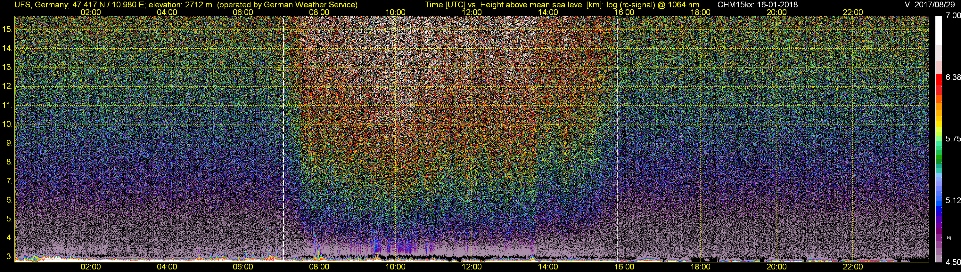Image resolution: width=961 pixels, height=272 pixels.
Task: Click the station text 'UFS, Germany; 47.417 N / 10.980 E'
Action: (80, 5)
